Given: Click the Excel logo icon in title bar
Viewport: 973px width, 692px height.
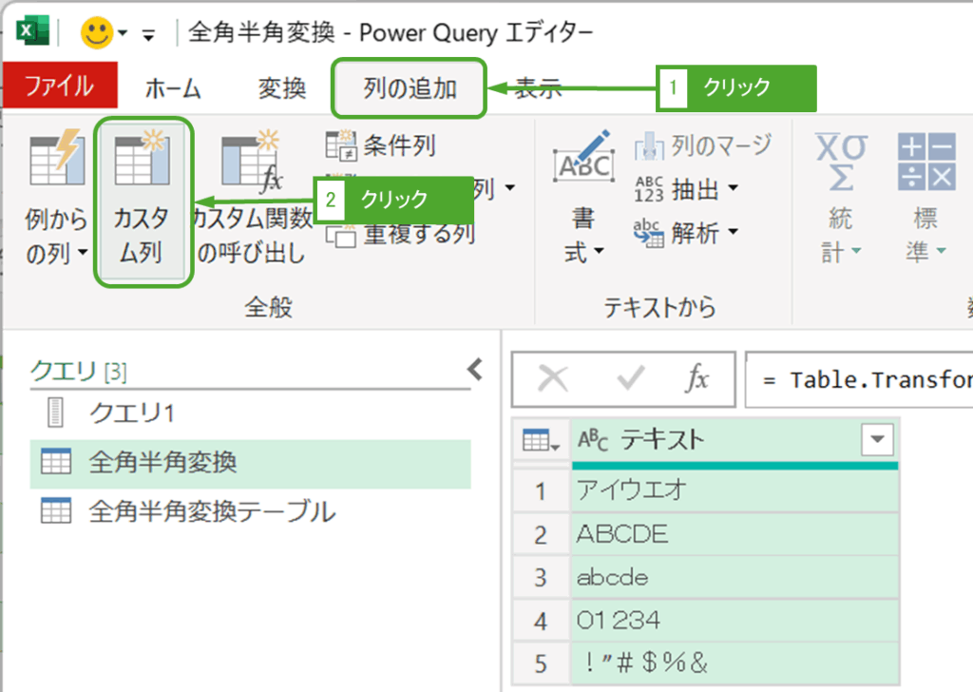Looking at the screenshot, I should tap(32, 31).
